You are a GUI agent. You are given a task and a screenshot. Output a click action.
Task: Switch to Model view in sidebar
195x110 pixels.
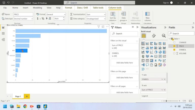(3, 39)
